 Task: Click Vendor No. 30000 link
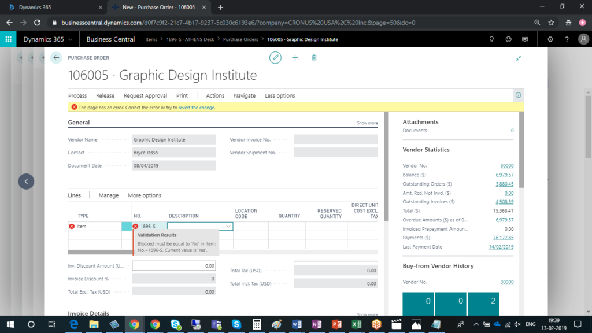click(x=506, y=166)
